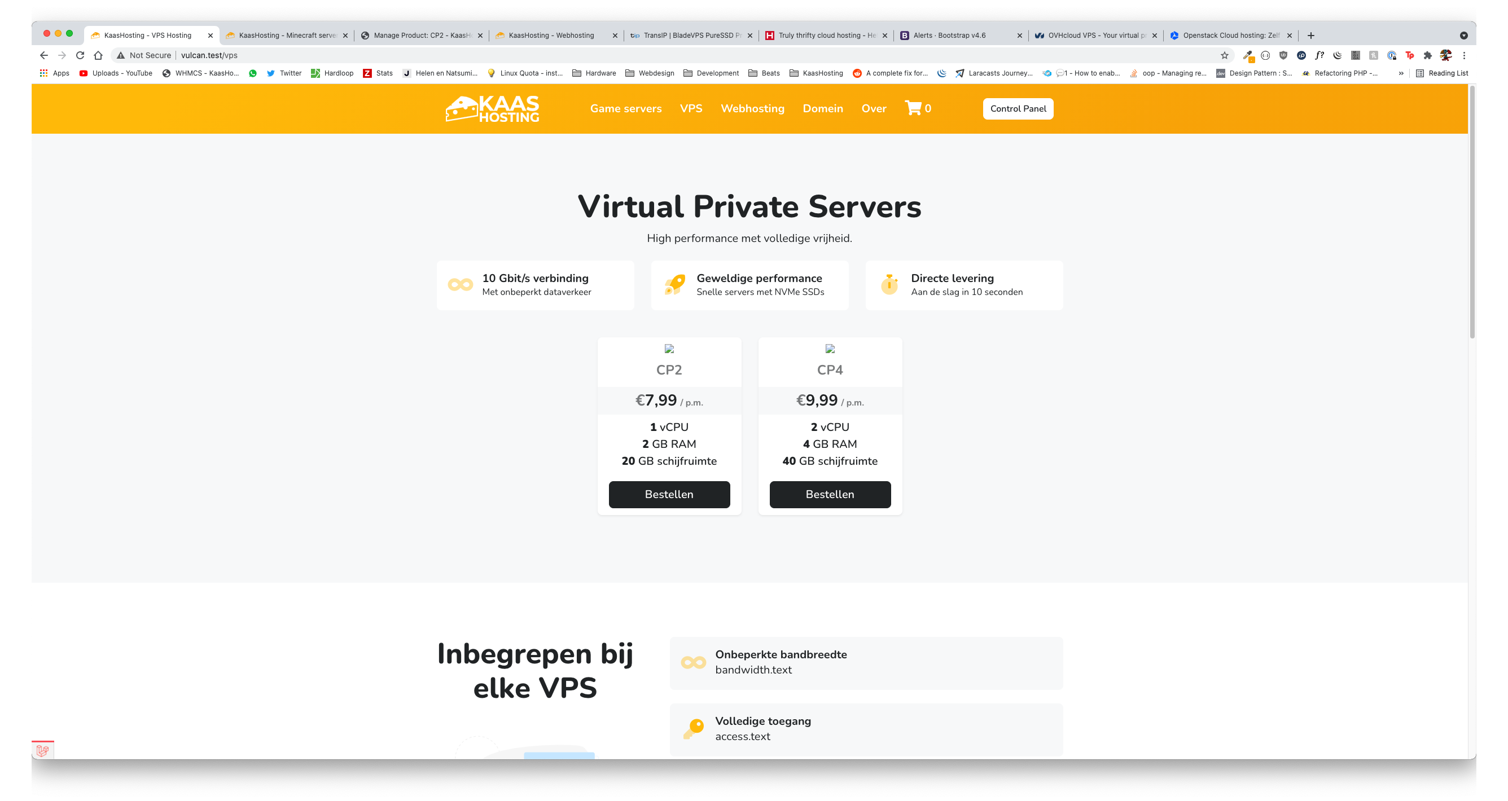The height and width of the screenshot is (801, 1508).
Task: Open the Apps grid in the bookmarks bar
Action: pyautogui.click(x=54, y=73)
